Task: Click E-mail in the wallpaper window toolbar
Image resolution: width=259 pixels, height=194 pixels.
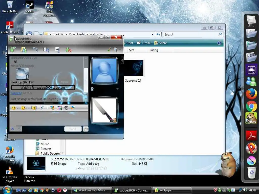Action: tap(144, 43)
